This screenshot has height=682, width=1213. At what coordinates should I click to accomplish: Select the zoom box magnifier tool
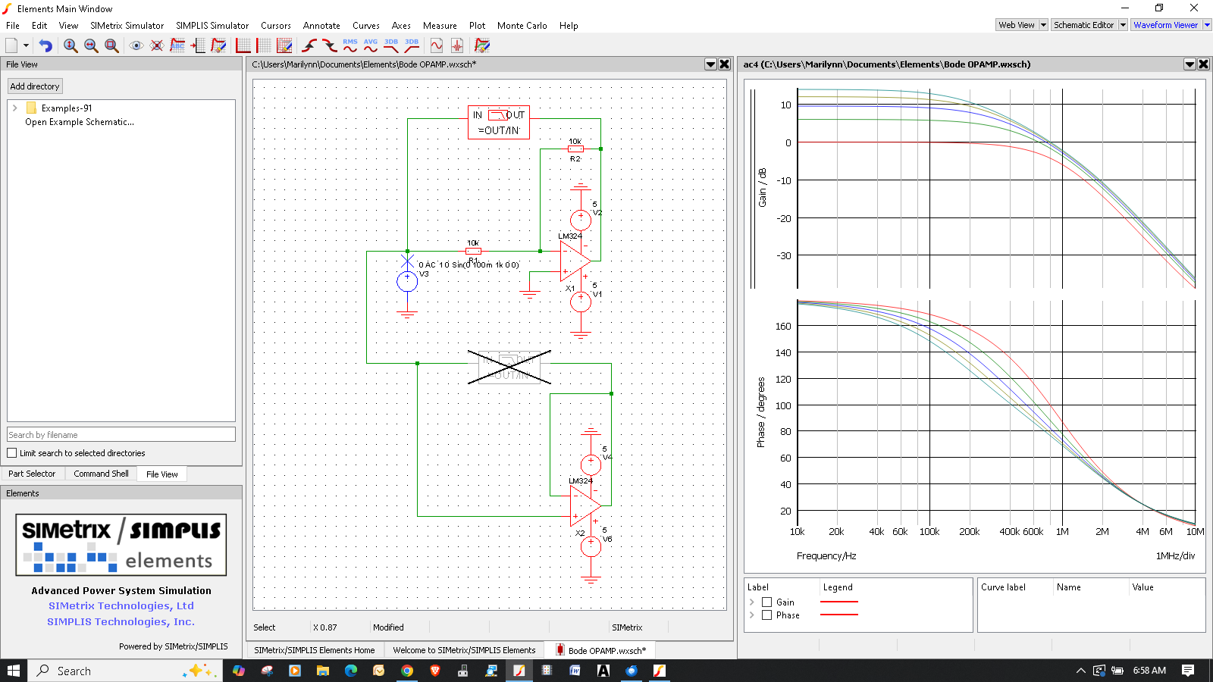tap(111, 45)
